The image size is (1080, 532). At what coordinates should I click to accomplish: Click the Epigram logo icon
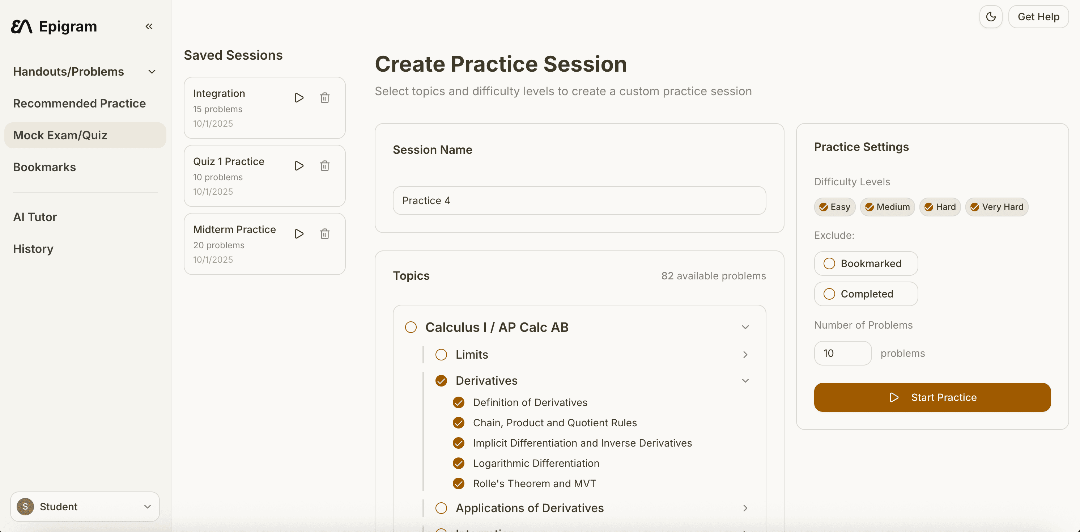21,26
